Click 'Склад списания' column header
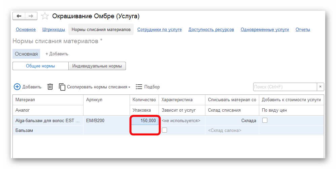The width and height of the screenshot is (336, 169). coord(232,110)
